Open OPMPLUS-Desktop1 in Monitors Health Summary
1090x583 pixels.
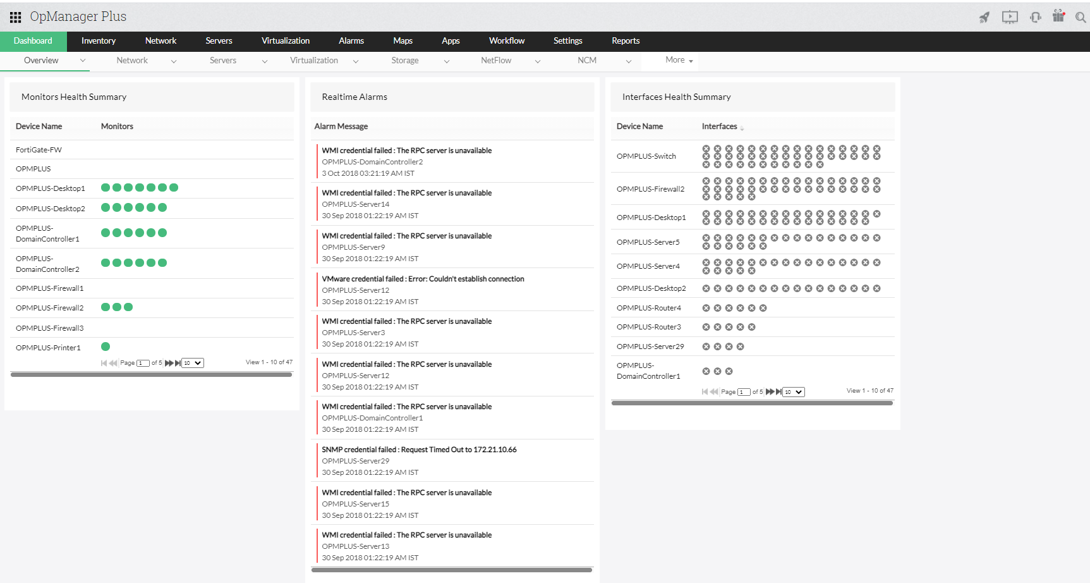tap(51, 188)
